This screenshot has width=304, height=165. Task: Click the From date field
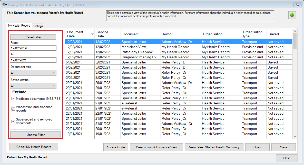(33, 48)
